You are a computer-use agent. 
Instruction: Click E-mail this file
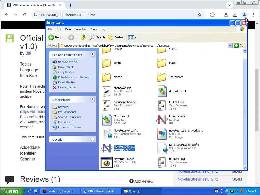(66, 82)
